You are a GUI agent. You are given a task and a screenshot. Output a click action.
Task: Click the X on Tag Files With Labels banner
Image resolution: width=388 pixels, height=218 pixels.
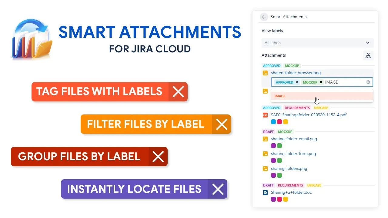coord(178,91)
